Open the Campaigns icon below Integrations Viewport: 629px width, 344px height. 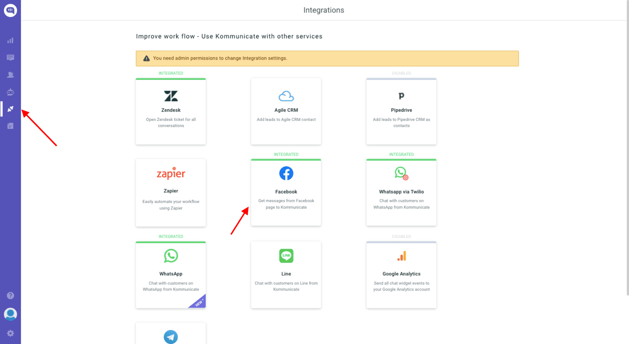(x=10, y=126)
